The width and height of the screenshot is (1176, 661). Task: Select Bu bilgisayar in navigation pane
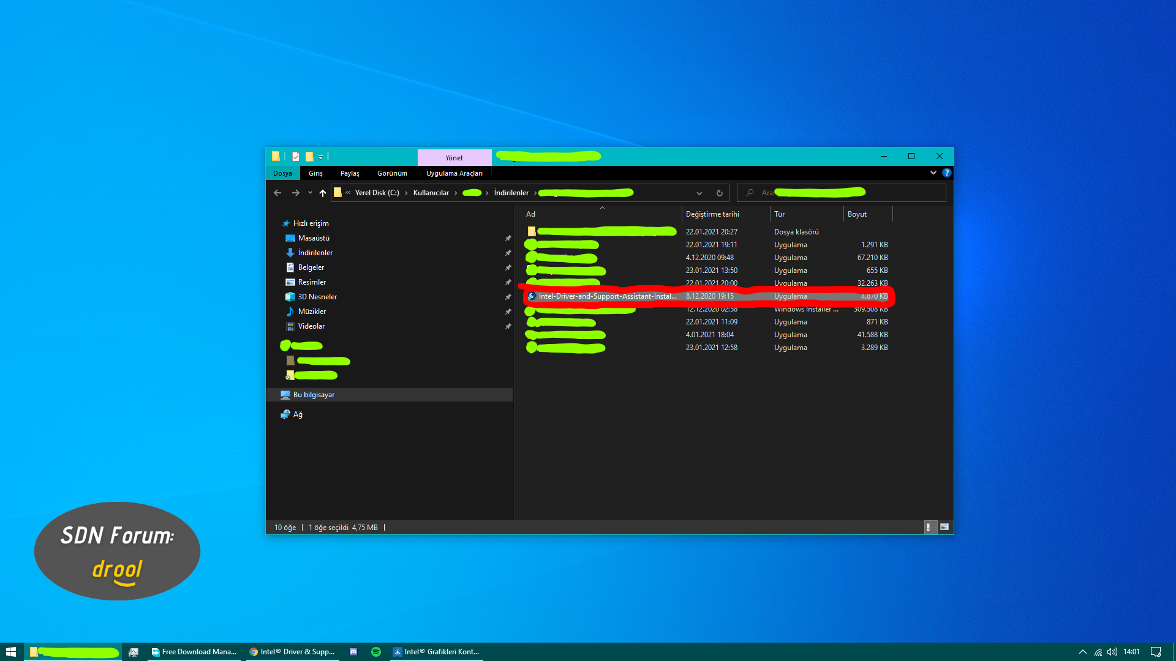coord(314,395)
